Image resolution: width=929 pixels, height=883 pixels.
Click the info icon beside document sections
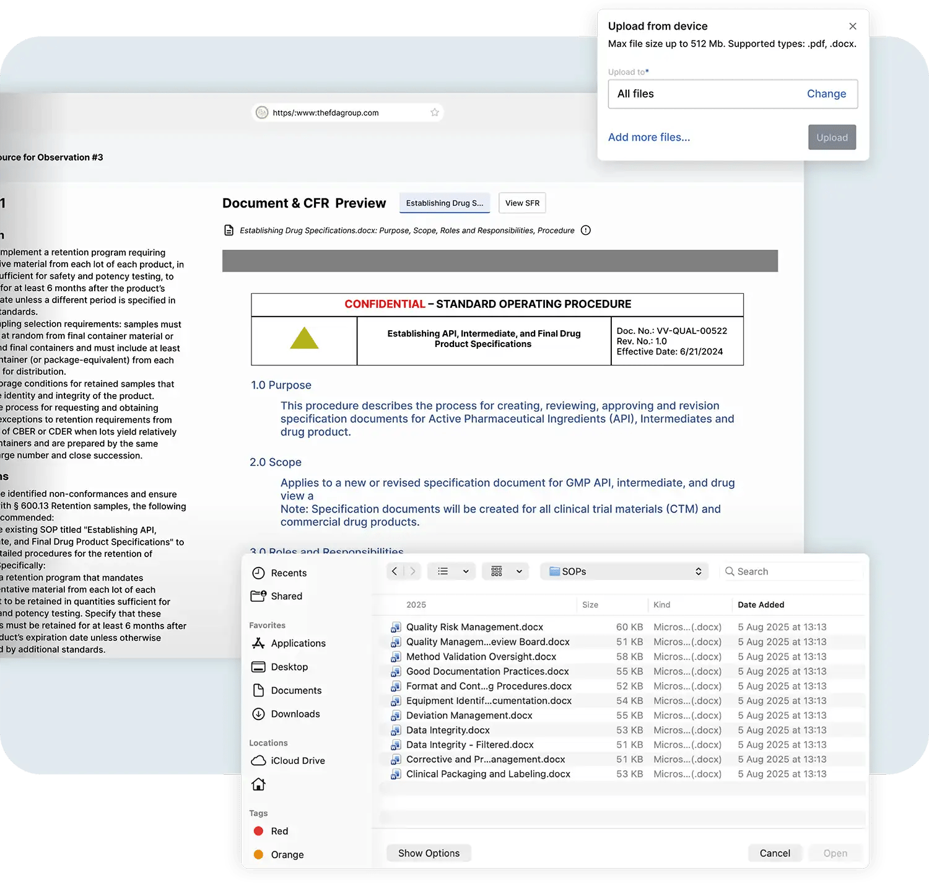coord(585,231)
